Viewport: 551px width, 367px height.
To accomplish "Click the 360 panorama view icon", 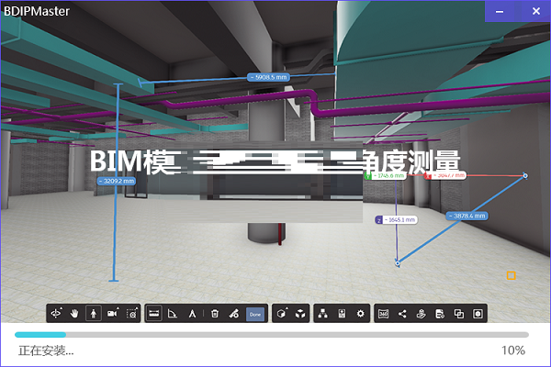I will 384,314.
